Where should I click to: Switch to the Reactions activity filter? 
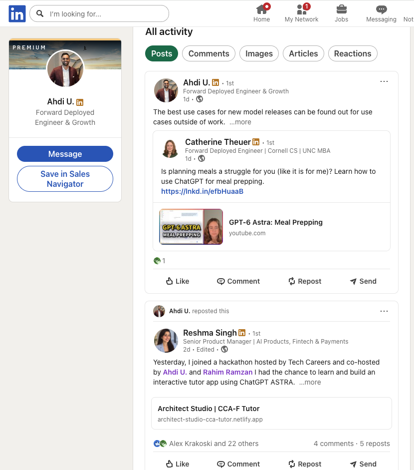tap(353, 53)
